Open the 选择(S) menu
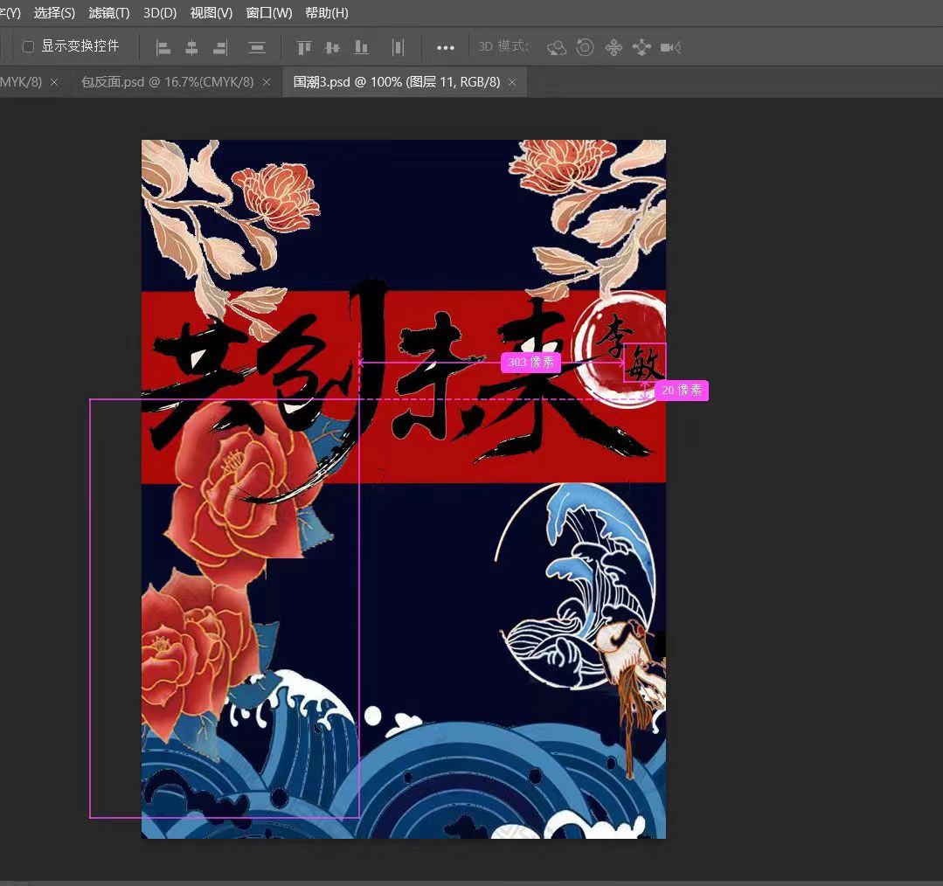The height and width of the screenshot is (886, 943). tap(54, 12)
